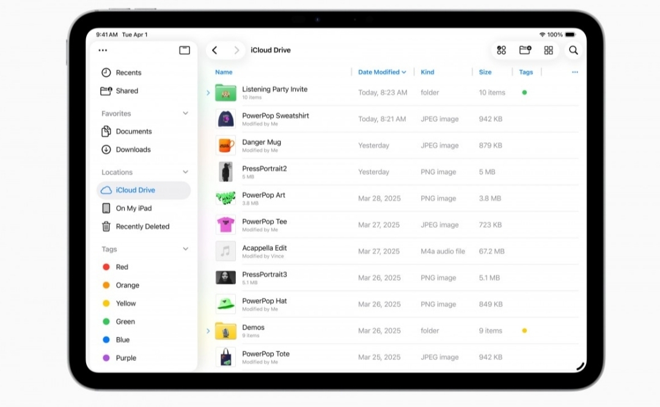
Task: Collapse the Favorites section chevron
Action: coord(185,113)
